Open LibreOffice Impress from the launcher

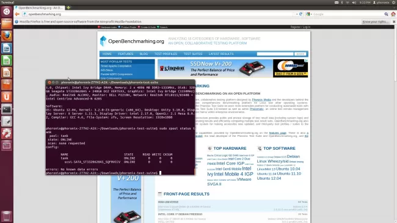[7, 73]
